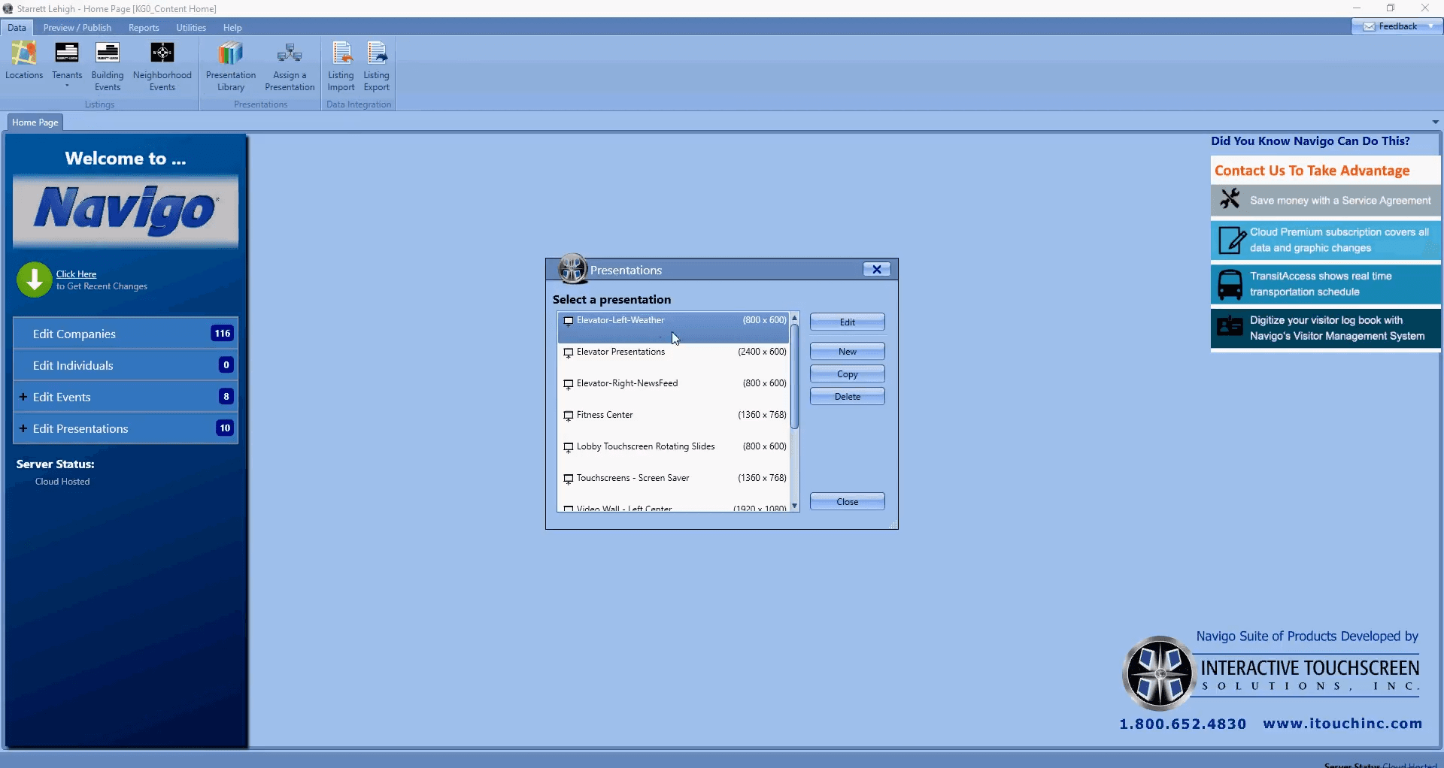Expand the Edit Events section
Screen dimensions: 1444x768
(23, 397)
